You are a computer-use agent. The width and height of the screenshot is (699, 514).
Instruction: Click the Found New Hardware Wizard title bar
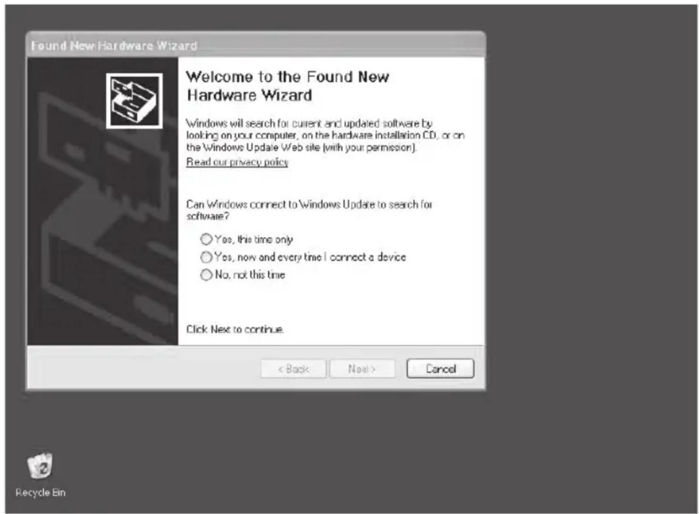click(x=256, y=45)
